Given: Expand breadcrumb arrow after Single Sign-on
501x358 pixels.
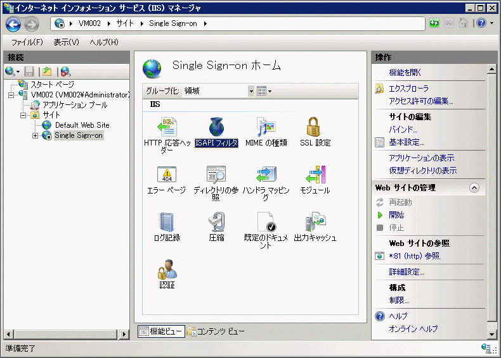Looking at the screenshot, I should pos(205,23).
